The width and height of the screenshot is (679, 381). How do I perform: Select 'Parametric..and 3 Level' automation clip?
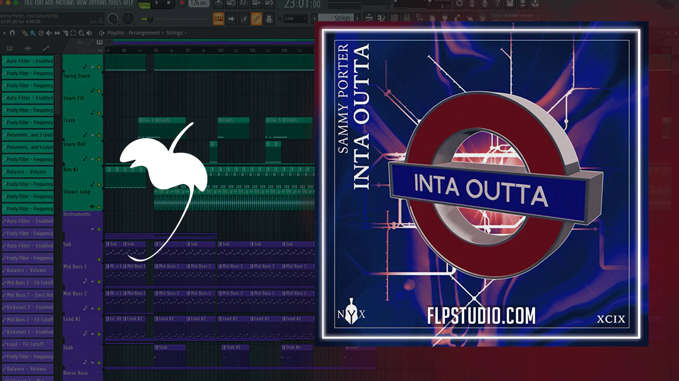click(28, 135)
